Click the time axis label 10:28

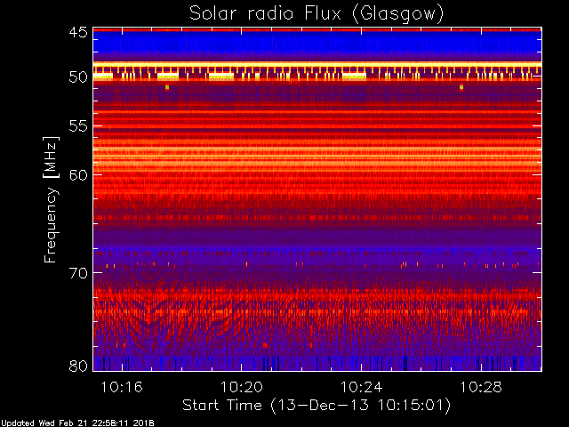pyautogui.click(x=481, y=387)
